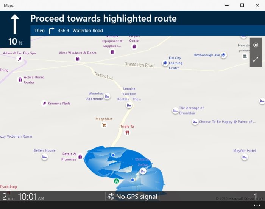265x209 pixels.
Task: Click the Kid City Learning Centre icon
Action: pos(165,63)
